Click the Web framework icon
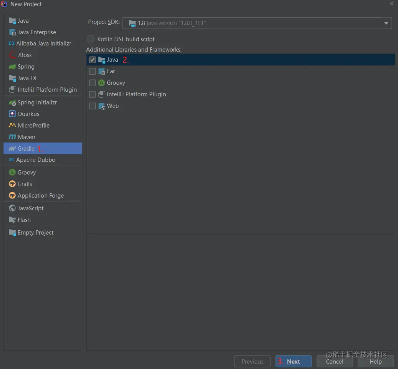The image size is (398, 369). [102, 106]
